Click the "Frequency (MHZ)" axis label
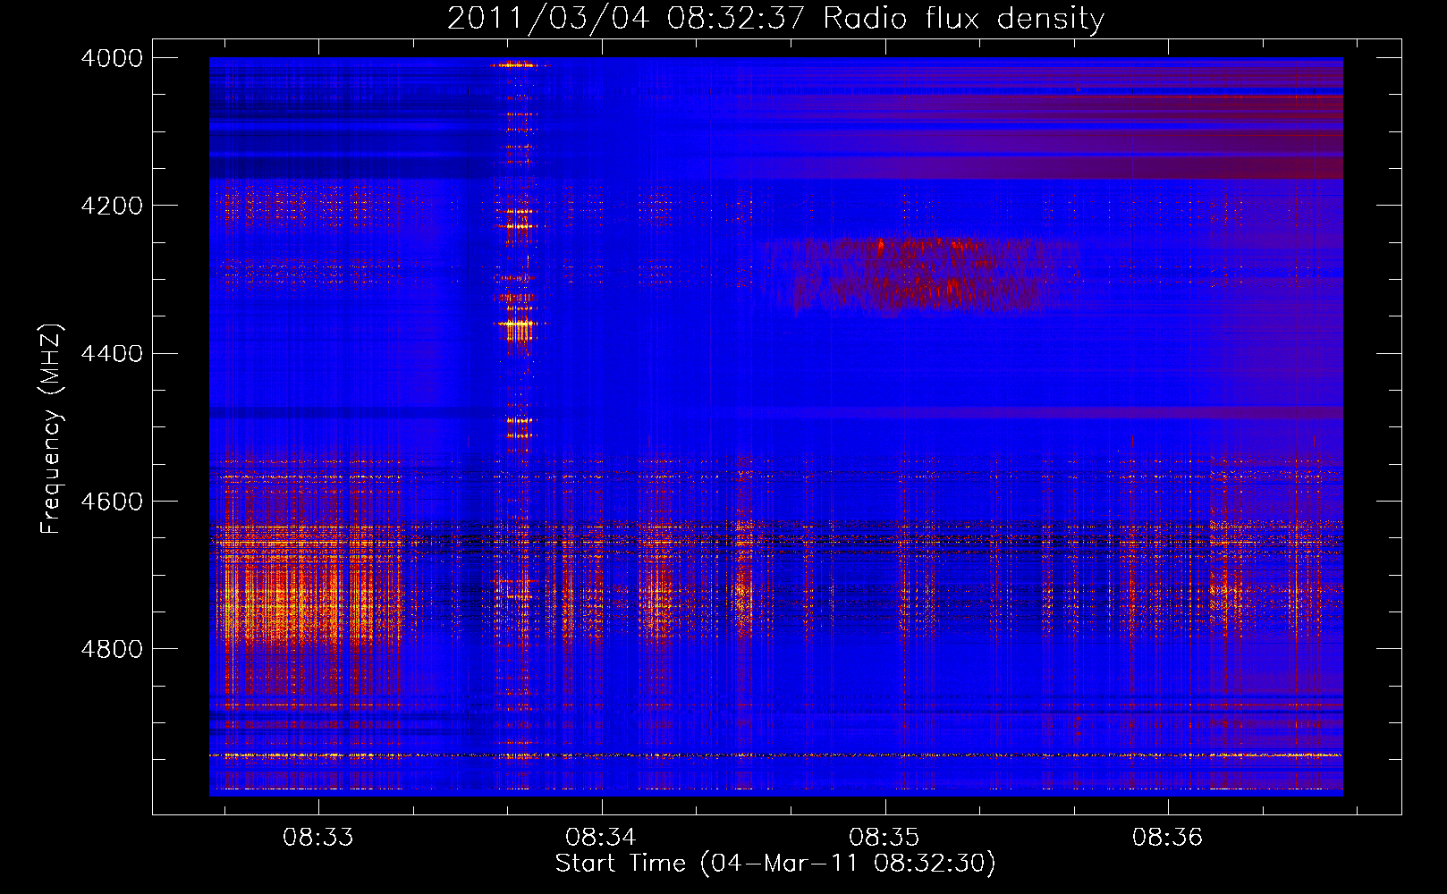 tap(51, 429)
